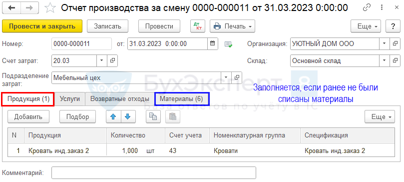The height and width of the screenshot is (182, 404).
Task: Switch to the Материалы (6) tab
Action: tap(181, 99)
